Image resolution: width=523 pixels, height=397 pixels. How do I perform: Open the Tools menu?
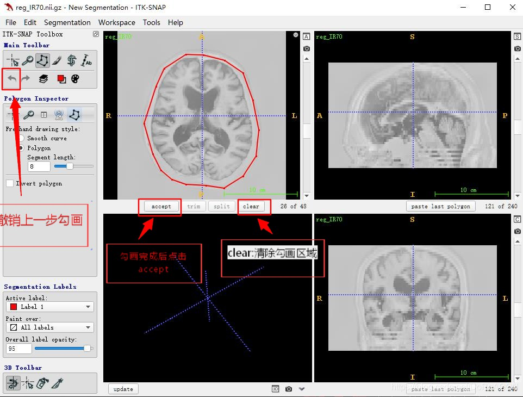tap(152, 22)
